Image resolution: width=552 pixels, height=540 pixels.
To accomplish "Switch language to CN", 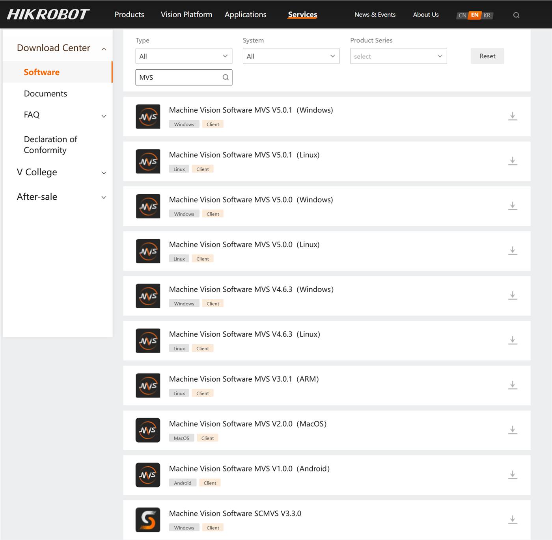I will click(x=462, y=15).
